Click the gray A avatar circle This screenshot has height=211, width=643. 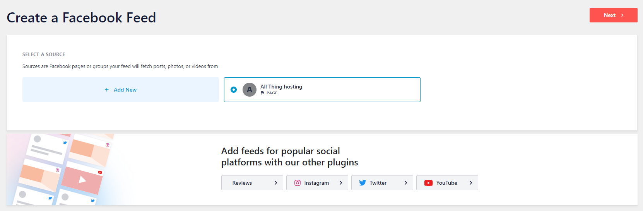[x=250, y=90]
